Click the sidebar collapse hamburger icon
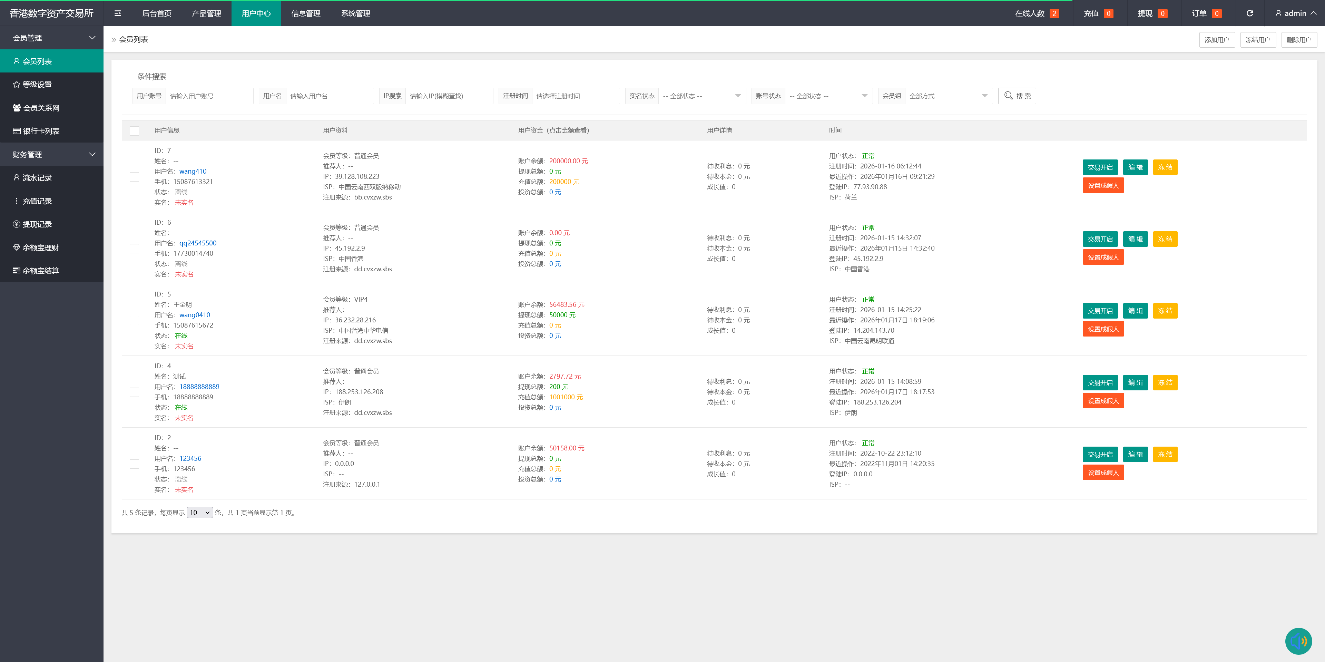The image size is (1325, 662). pyautogui.click(x=118, y=13)
